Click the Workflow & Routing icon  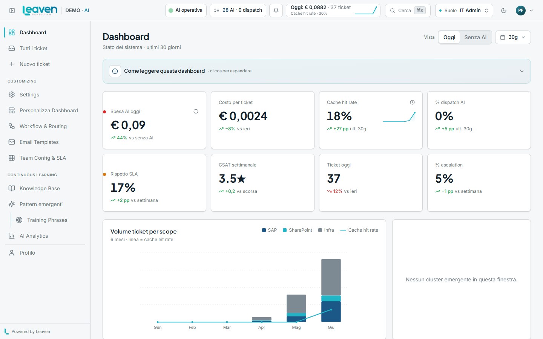(x=12, y=126)
